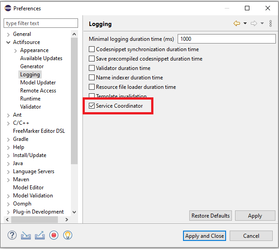
Task: Click the Apply and Close button
Action: pyautogui.click(x=205, y=236)
